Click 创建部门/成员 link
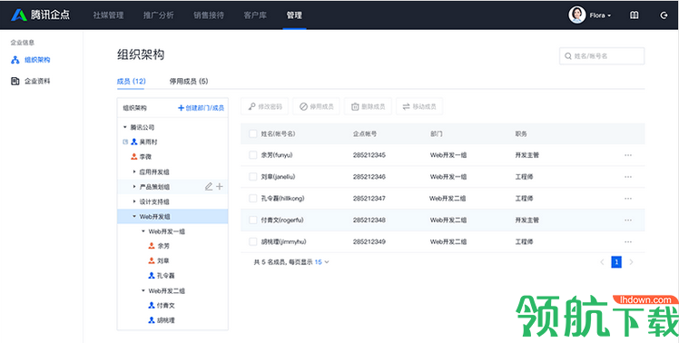Viewport: 679px width, 343px height. pos(202,108)
